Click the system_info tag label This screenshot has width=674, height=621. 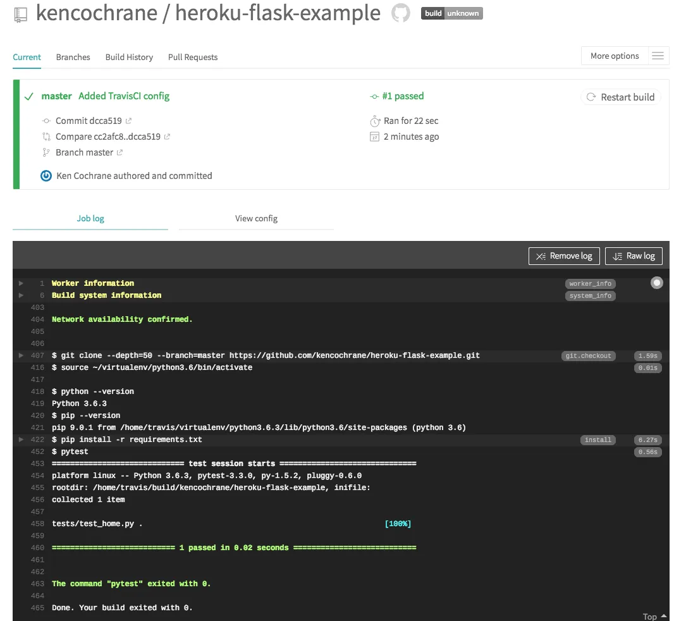pos(590,295)
